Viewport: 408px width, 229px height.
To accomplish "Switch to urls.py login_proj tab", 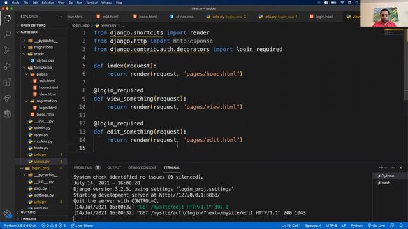I will pyautogui.click(x=226, y=17).
